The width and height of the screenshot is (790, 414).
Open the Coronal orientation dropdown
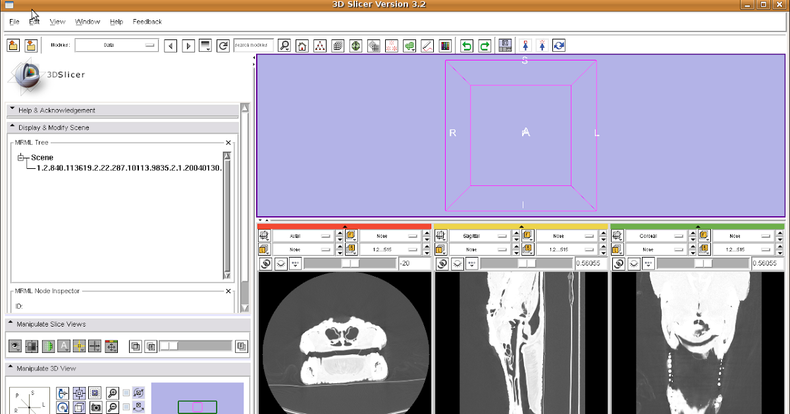[656, 236]
